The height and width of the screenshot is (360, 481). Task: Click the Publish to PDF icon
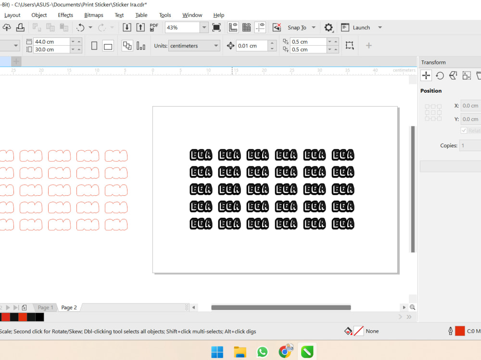coord(154,27)
